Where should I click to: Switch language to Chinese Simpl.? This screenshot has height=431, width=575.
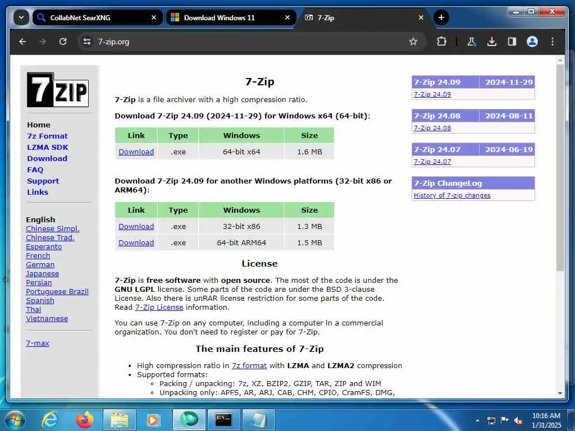(53, 229)
